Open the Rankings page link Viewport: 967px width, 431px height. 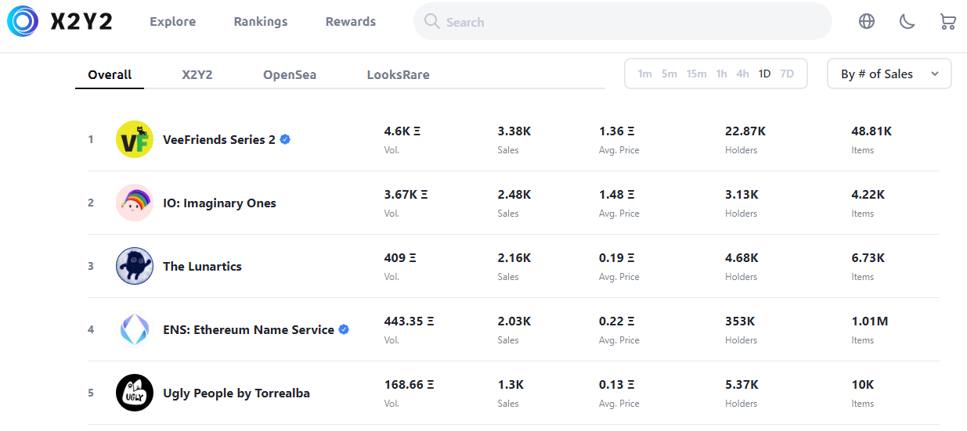click(x=261, y=22)
